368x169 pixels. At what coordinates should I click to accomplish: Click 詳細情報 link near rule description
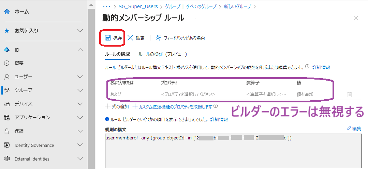pyautogui.click(x=321, y=67)
